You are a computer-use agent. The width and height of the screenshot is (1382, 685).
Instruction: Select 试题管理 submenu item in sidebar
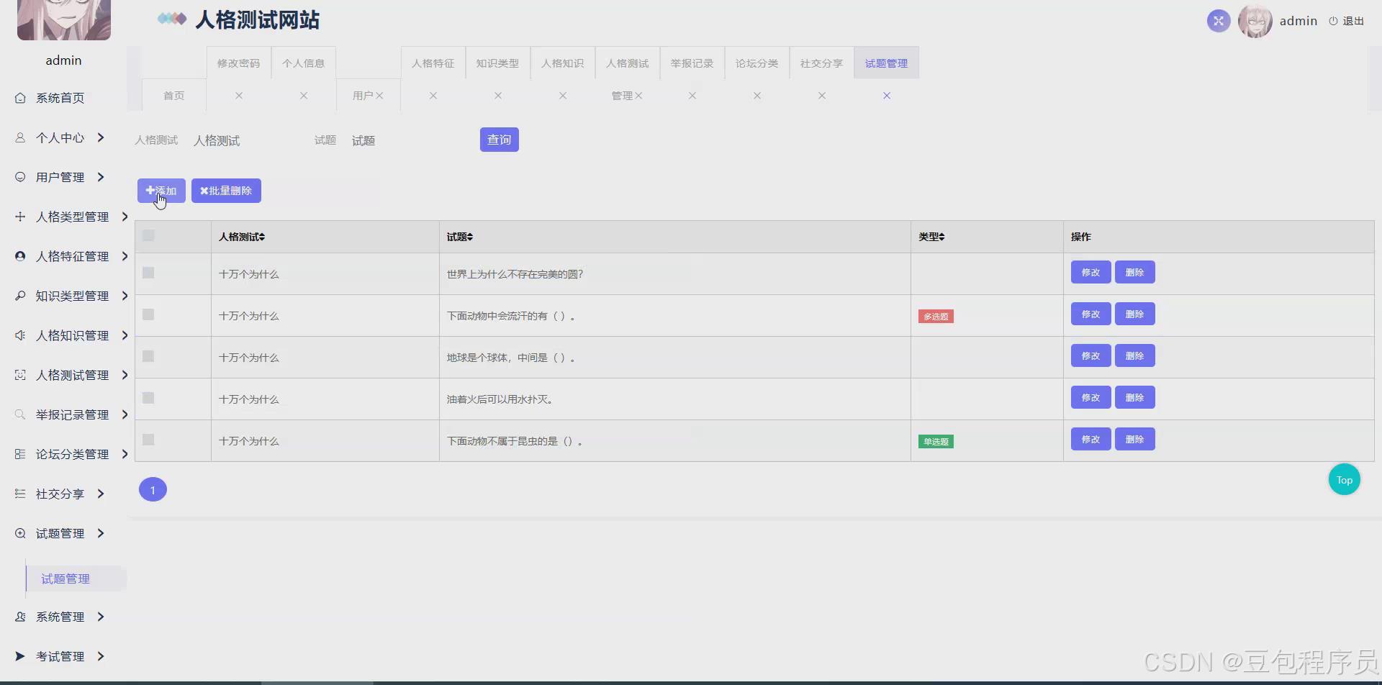point(76,579)
